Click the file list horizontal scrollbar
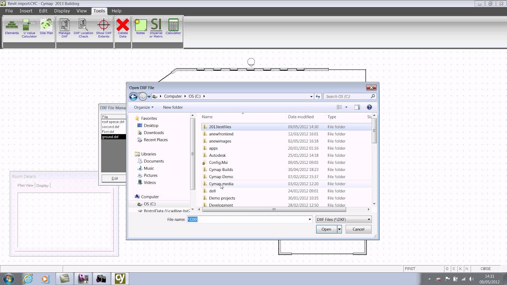Image resolution: width=507 pixels, height=285 pixels. pyautogui.click(x=274, y=209)
